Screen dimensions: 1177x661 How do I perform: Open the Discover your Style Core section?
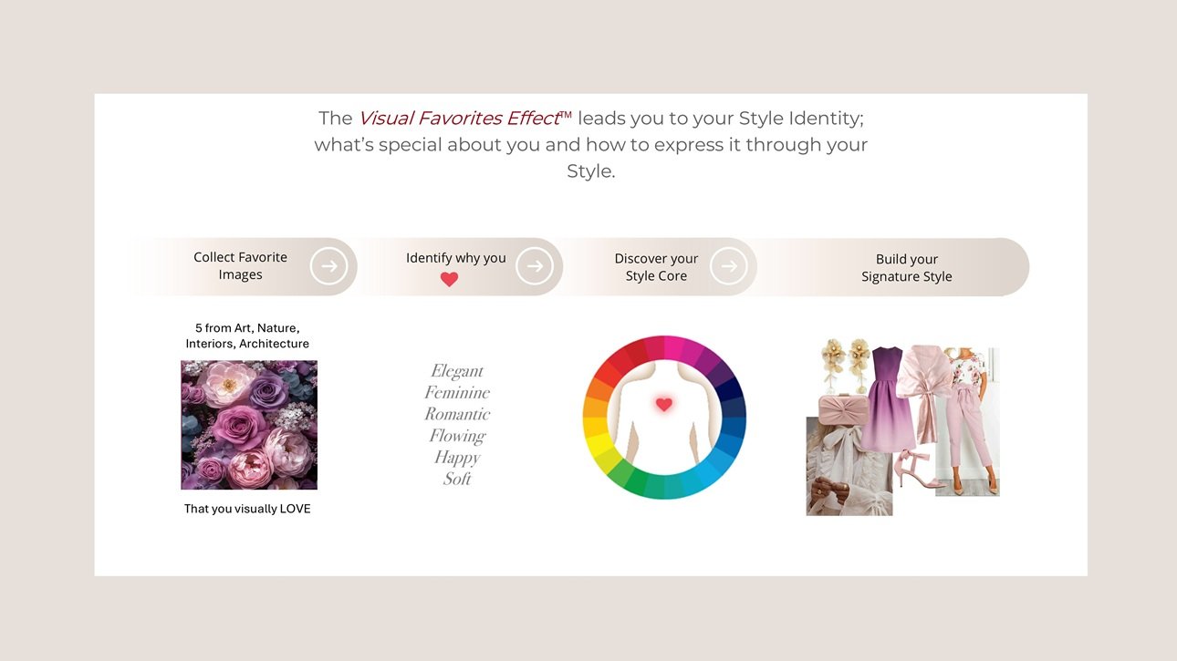(656, 265)
